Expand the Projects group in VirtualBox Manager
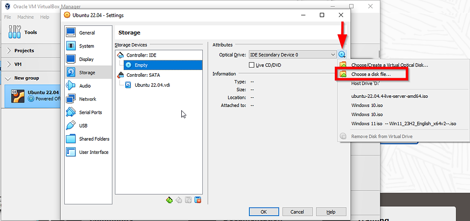 click(9, 51)
